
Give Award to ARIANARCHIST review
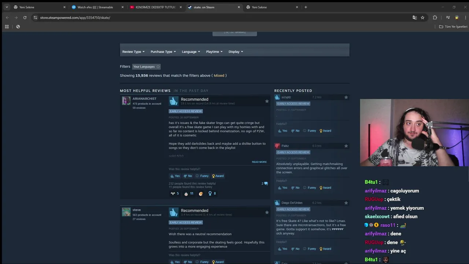[x=218, y=176]
